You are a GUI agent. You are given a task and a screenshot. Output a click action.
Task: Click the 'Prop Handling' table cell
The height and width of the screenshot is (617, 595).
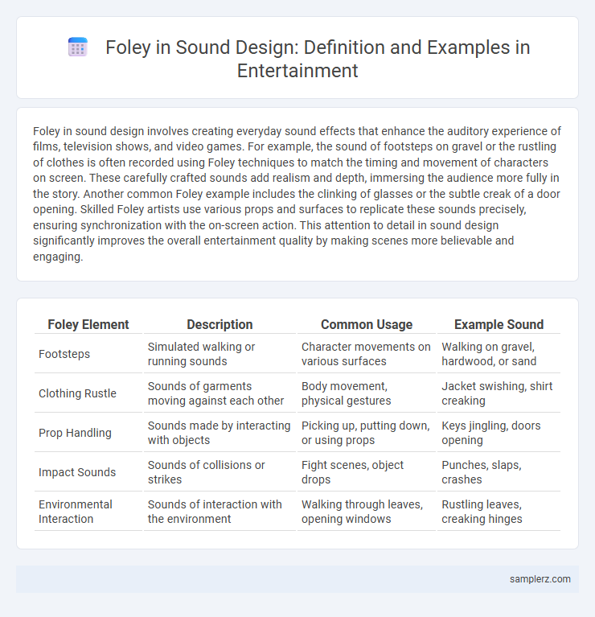click(x=88, y=433)
